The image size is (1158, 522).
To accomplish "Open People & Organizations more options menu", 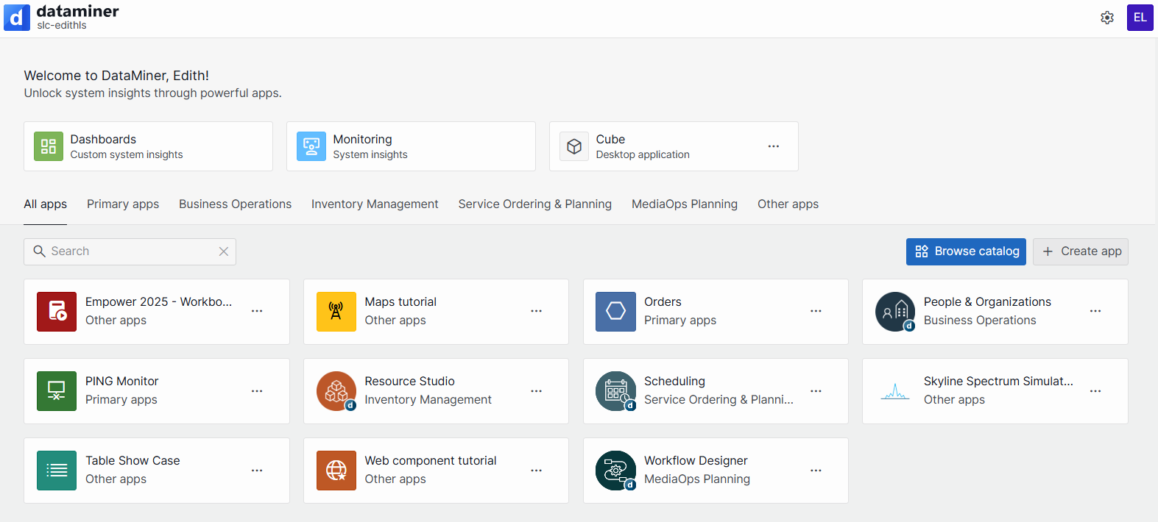I will click(x=1095, y=311).
